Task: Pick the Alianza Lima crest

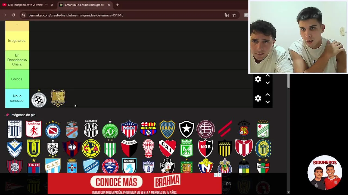Action: (14, 129)
